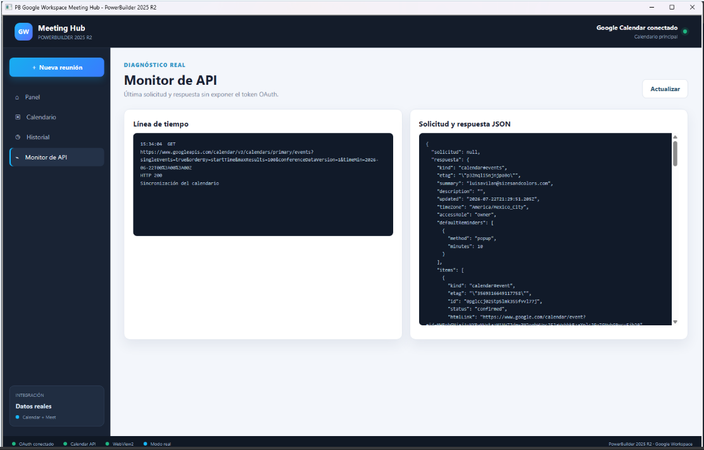
Task: Click the 'Calendario principal' label
Action: (x=655, y=37)
